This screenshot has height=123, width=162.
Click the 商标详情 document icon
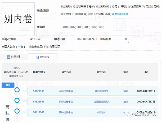(8, 57)
